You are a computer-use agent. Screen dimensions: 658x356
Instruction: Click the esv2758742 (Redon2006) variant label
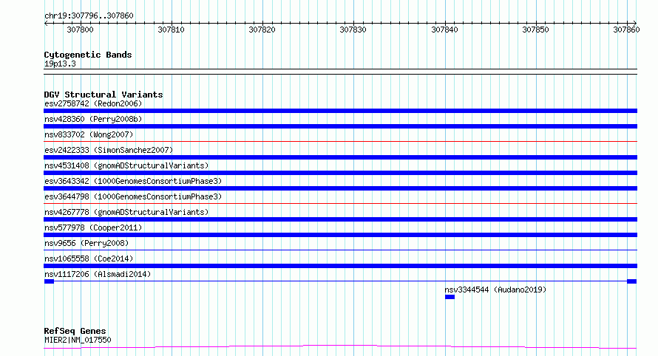click(93, 103)
